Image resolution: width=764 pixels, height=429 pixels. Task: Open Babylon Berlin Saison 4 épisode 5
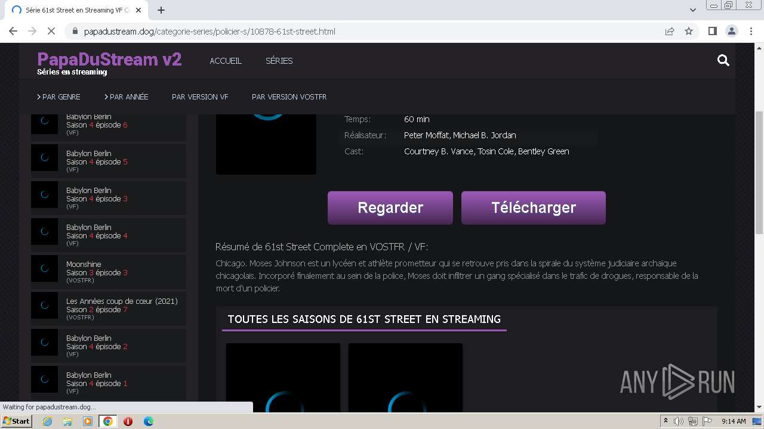tap(109, 161)
